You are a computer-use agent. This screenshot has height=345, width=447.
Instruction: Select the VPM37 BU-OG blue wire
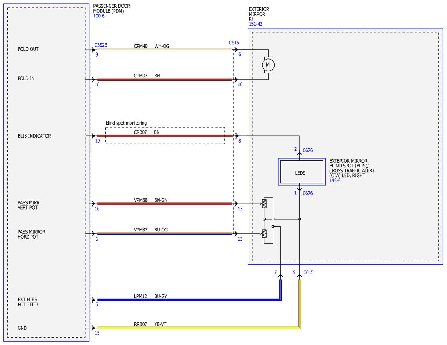tap(165, 234)
